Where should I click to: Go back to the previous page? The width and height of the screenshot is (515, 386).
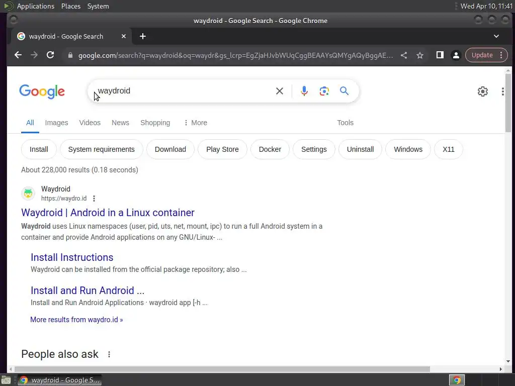click(18, 55)
